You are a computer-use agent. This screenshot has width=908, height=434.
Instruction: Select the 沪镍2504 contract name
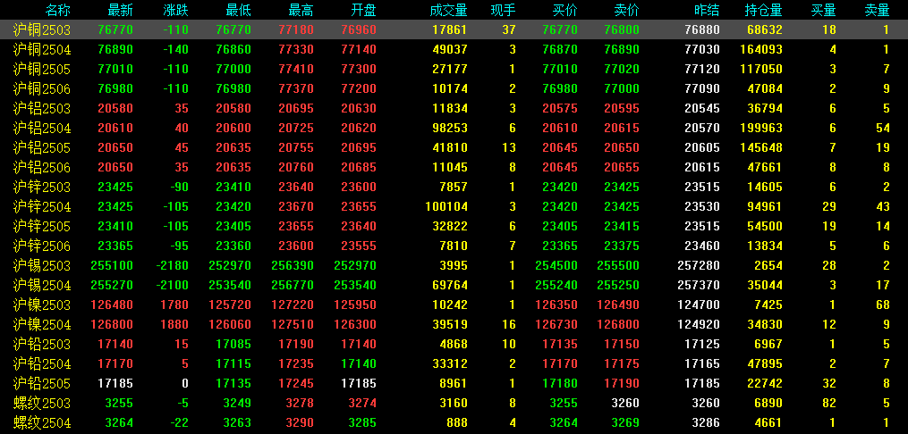pos(42,325)
